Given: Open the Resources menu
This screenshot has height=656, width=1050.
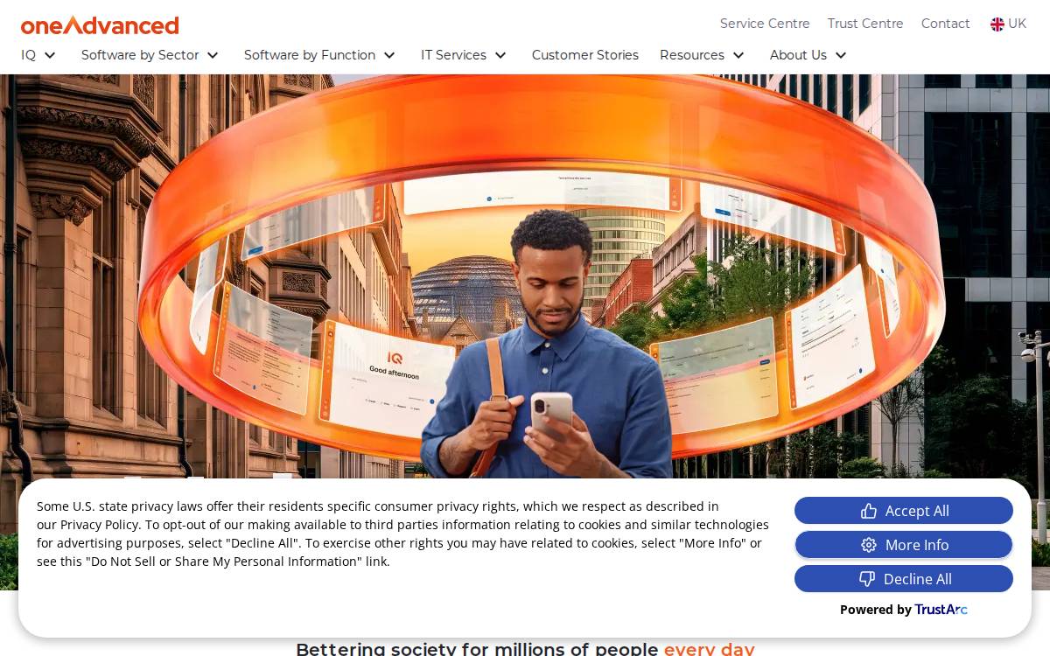Looking at the screenshot, I should (x=692, y=55).
